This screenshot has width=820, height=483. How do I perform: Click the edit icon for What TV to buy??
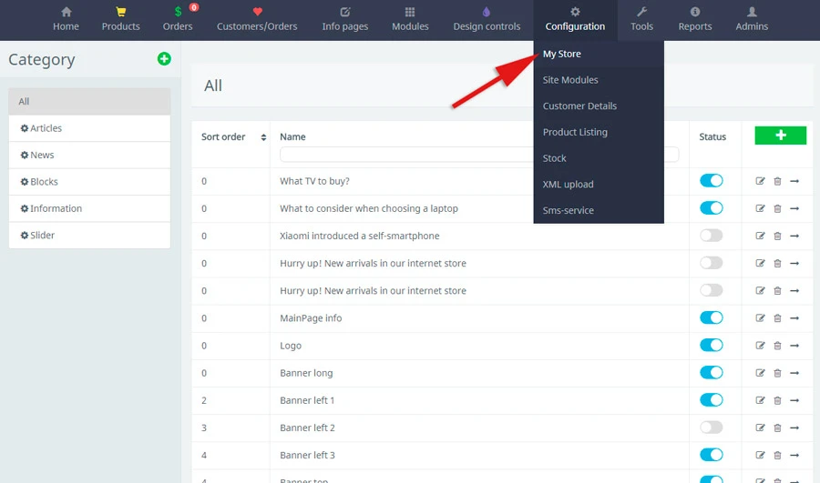point(761,181)
